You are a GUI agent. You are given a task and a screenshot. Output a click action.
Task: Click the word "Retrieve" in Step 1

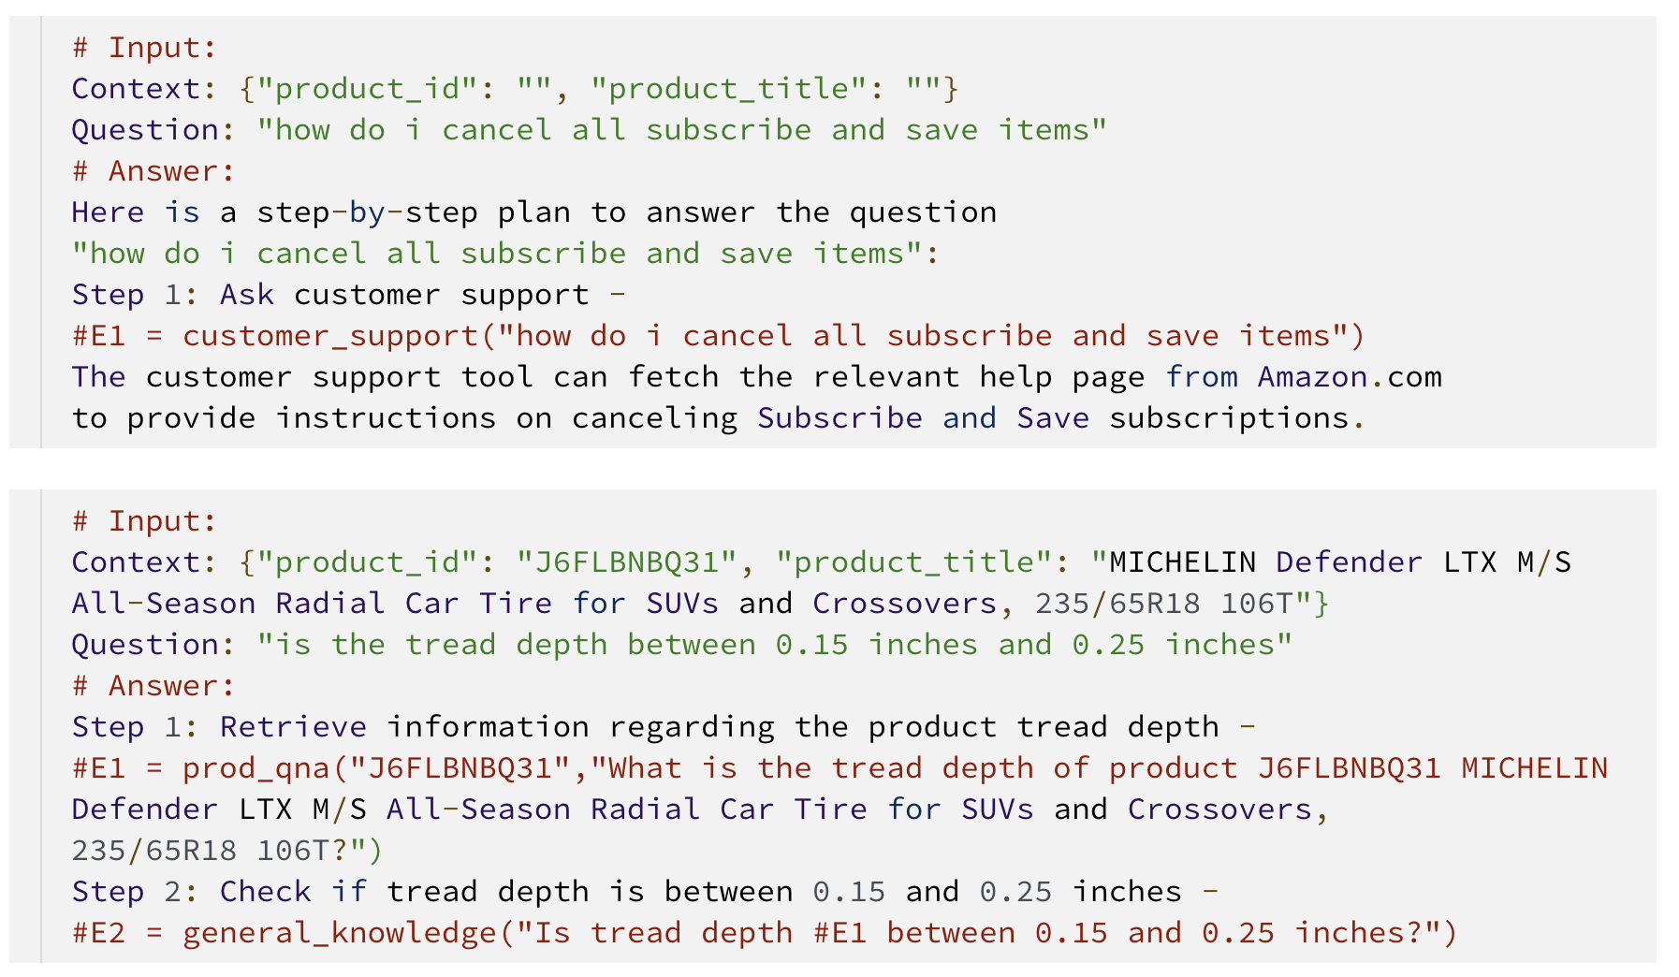coord(292,727)
